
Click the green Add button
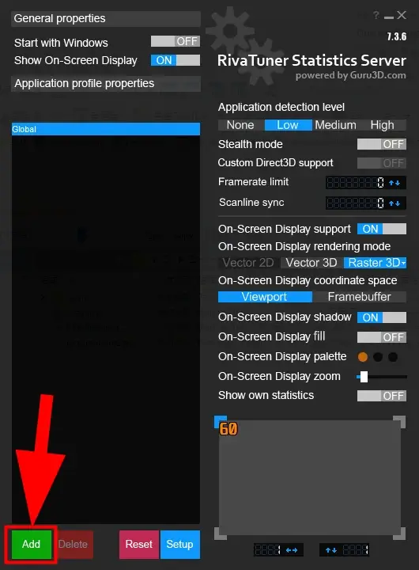[31, 544]
